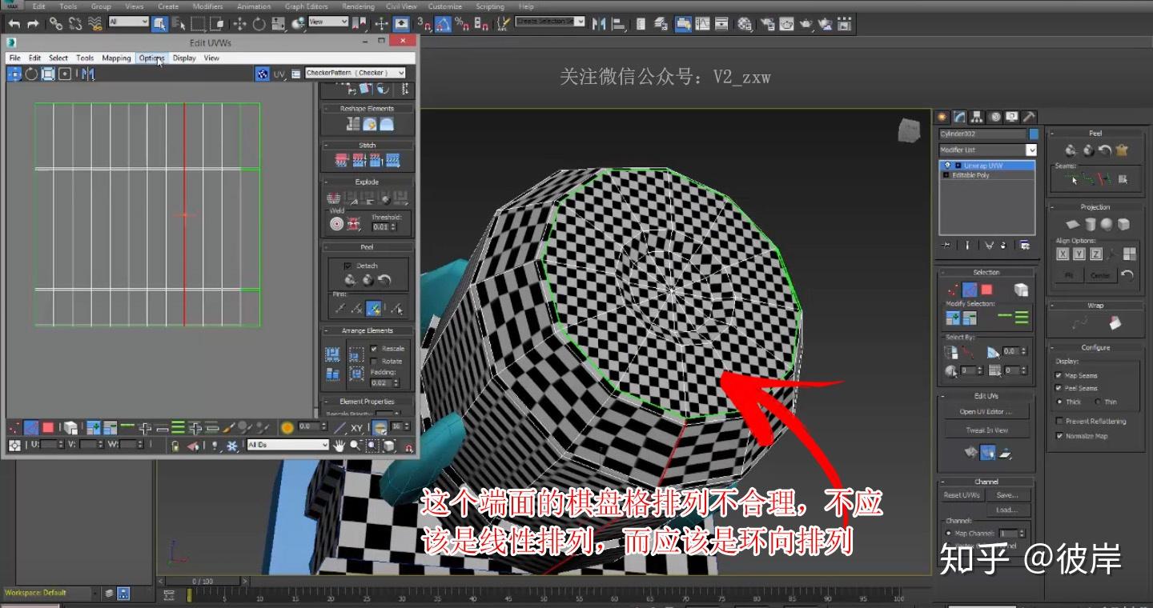Enable Prevent Reflattening checkbox
1153x608 pixels.
point(1059,422)
